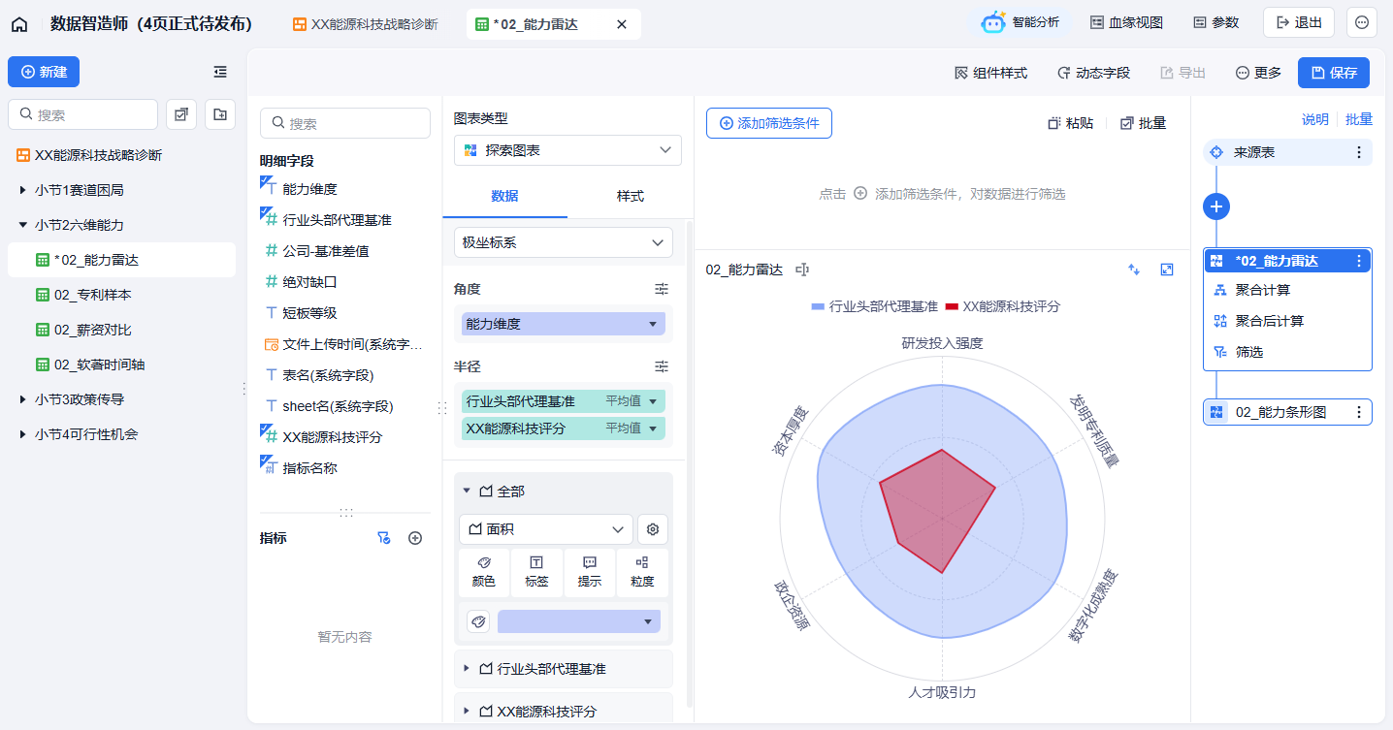
Task: Collapse the left sidebar with the indent icon
Action: [220, 72]
